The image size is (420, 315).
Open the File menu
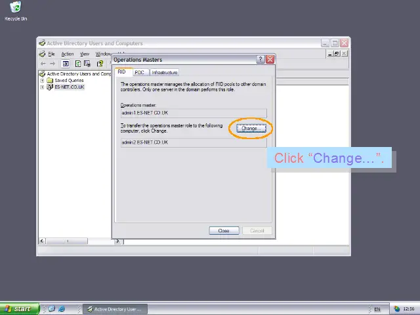coord(51,54)
